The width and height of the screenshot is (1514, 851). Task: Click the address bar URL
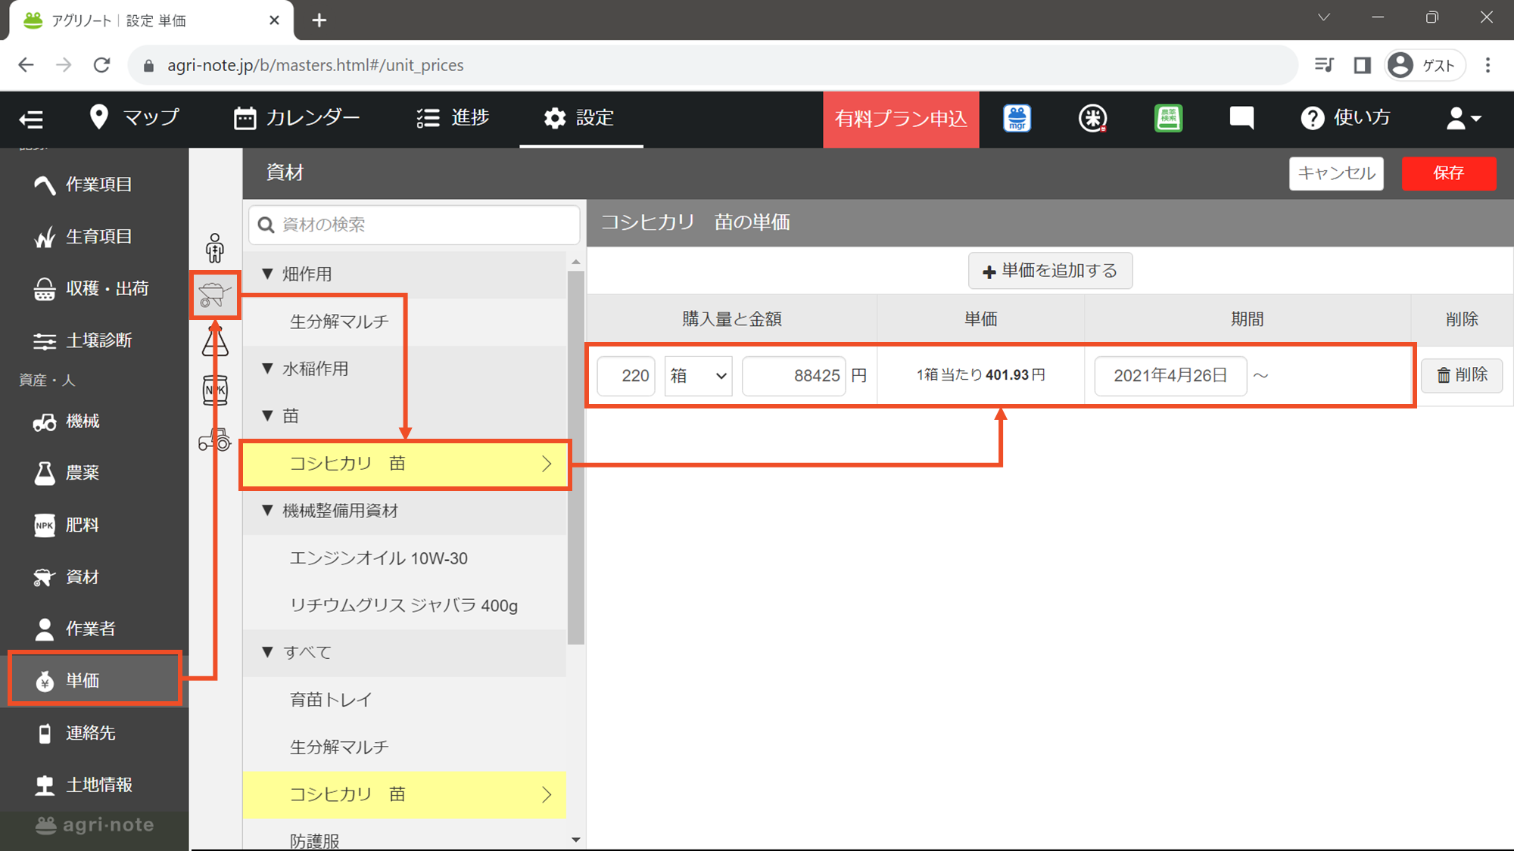(x=316, y=65)
